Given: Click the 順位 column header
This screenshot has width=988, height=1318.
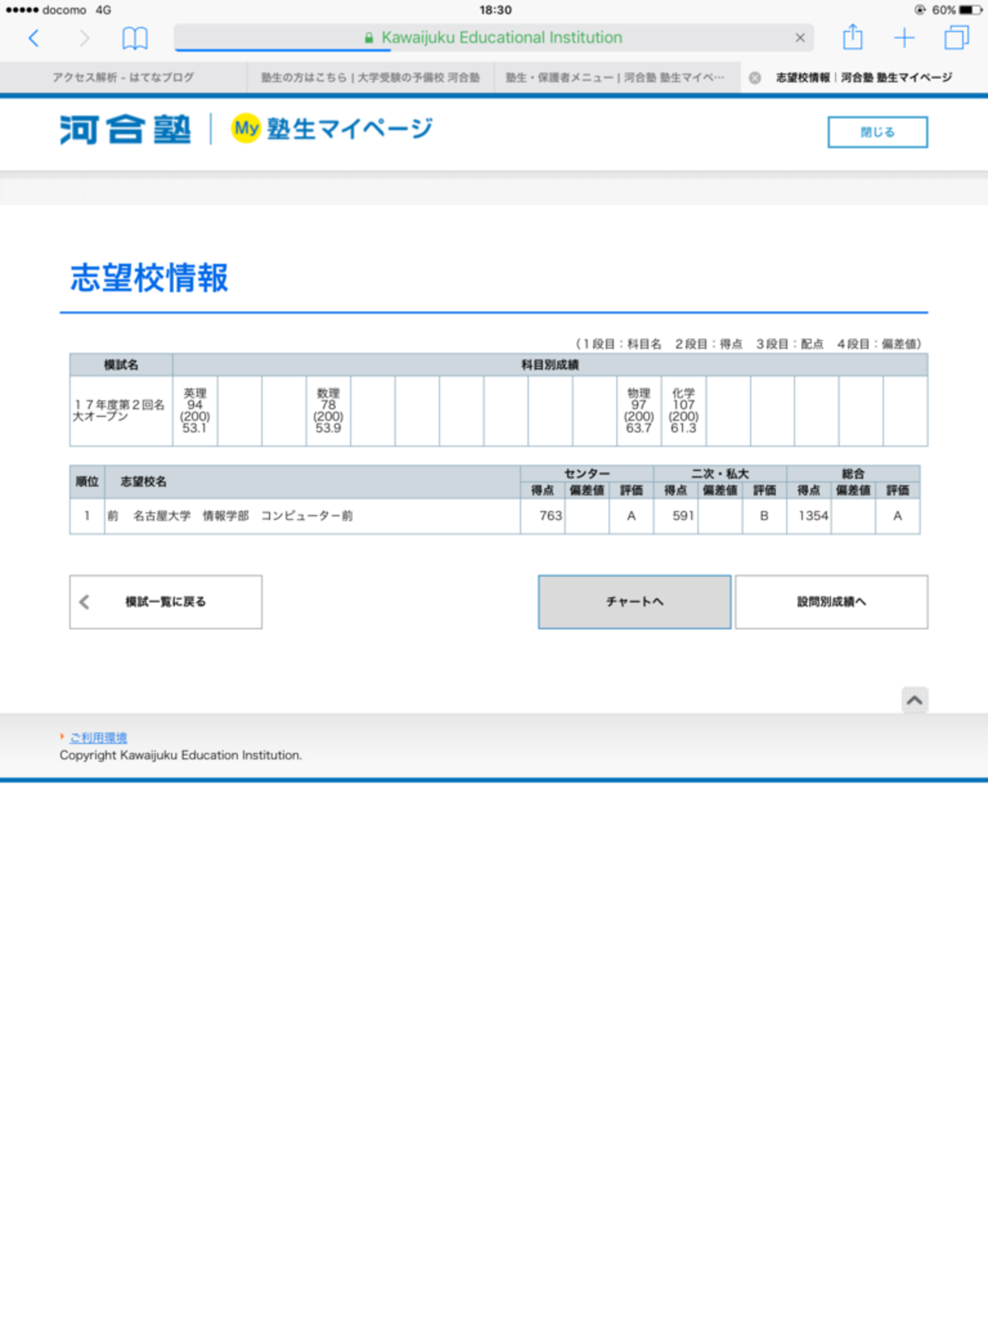Looking at the screenshot, I should click(x=87, y=481).
